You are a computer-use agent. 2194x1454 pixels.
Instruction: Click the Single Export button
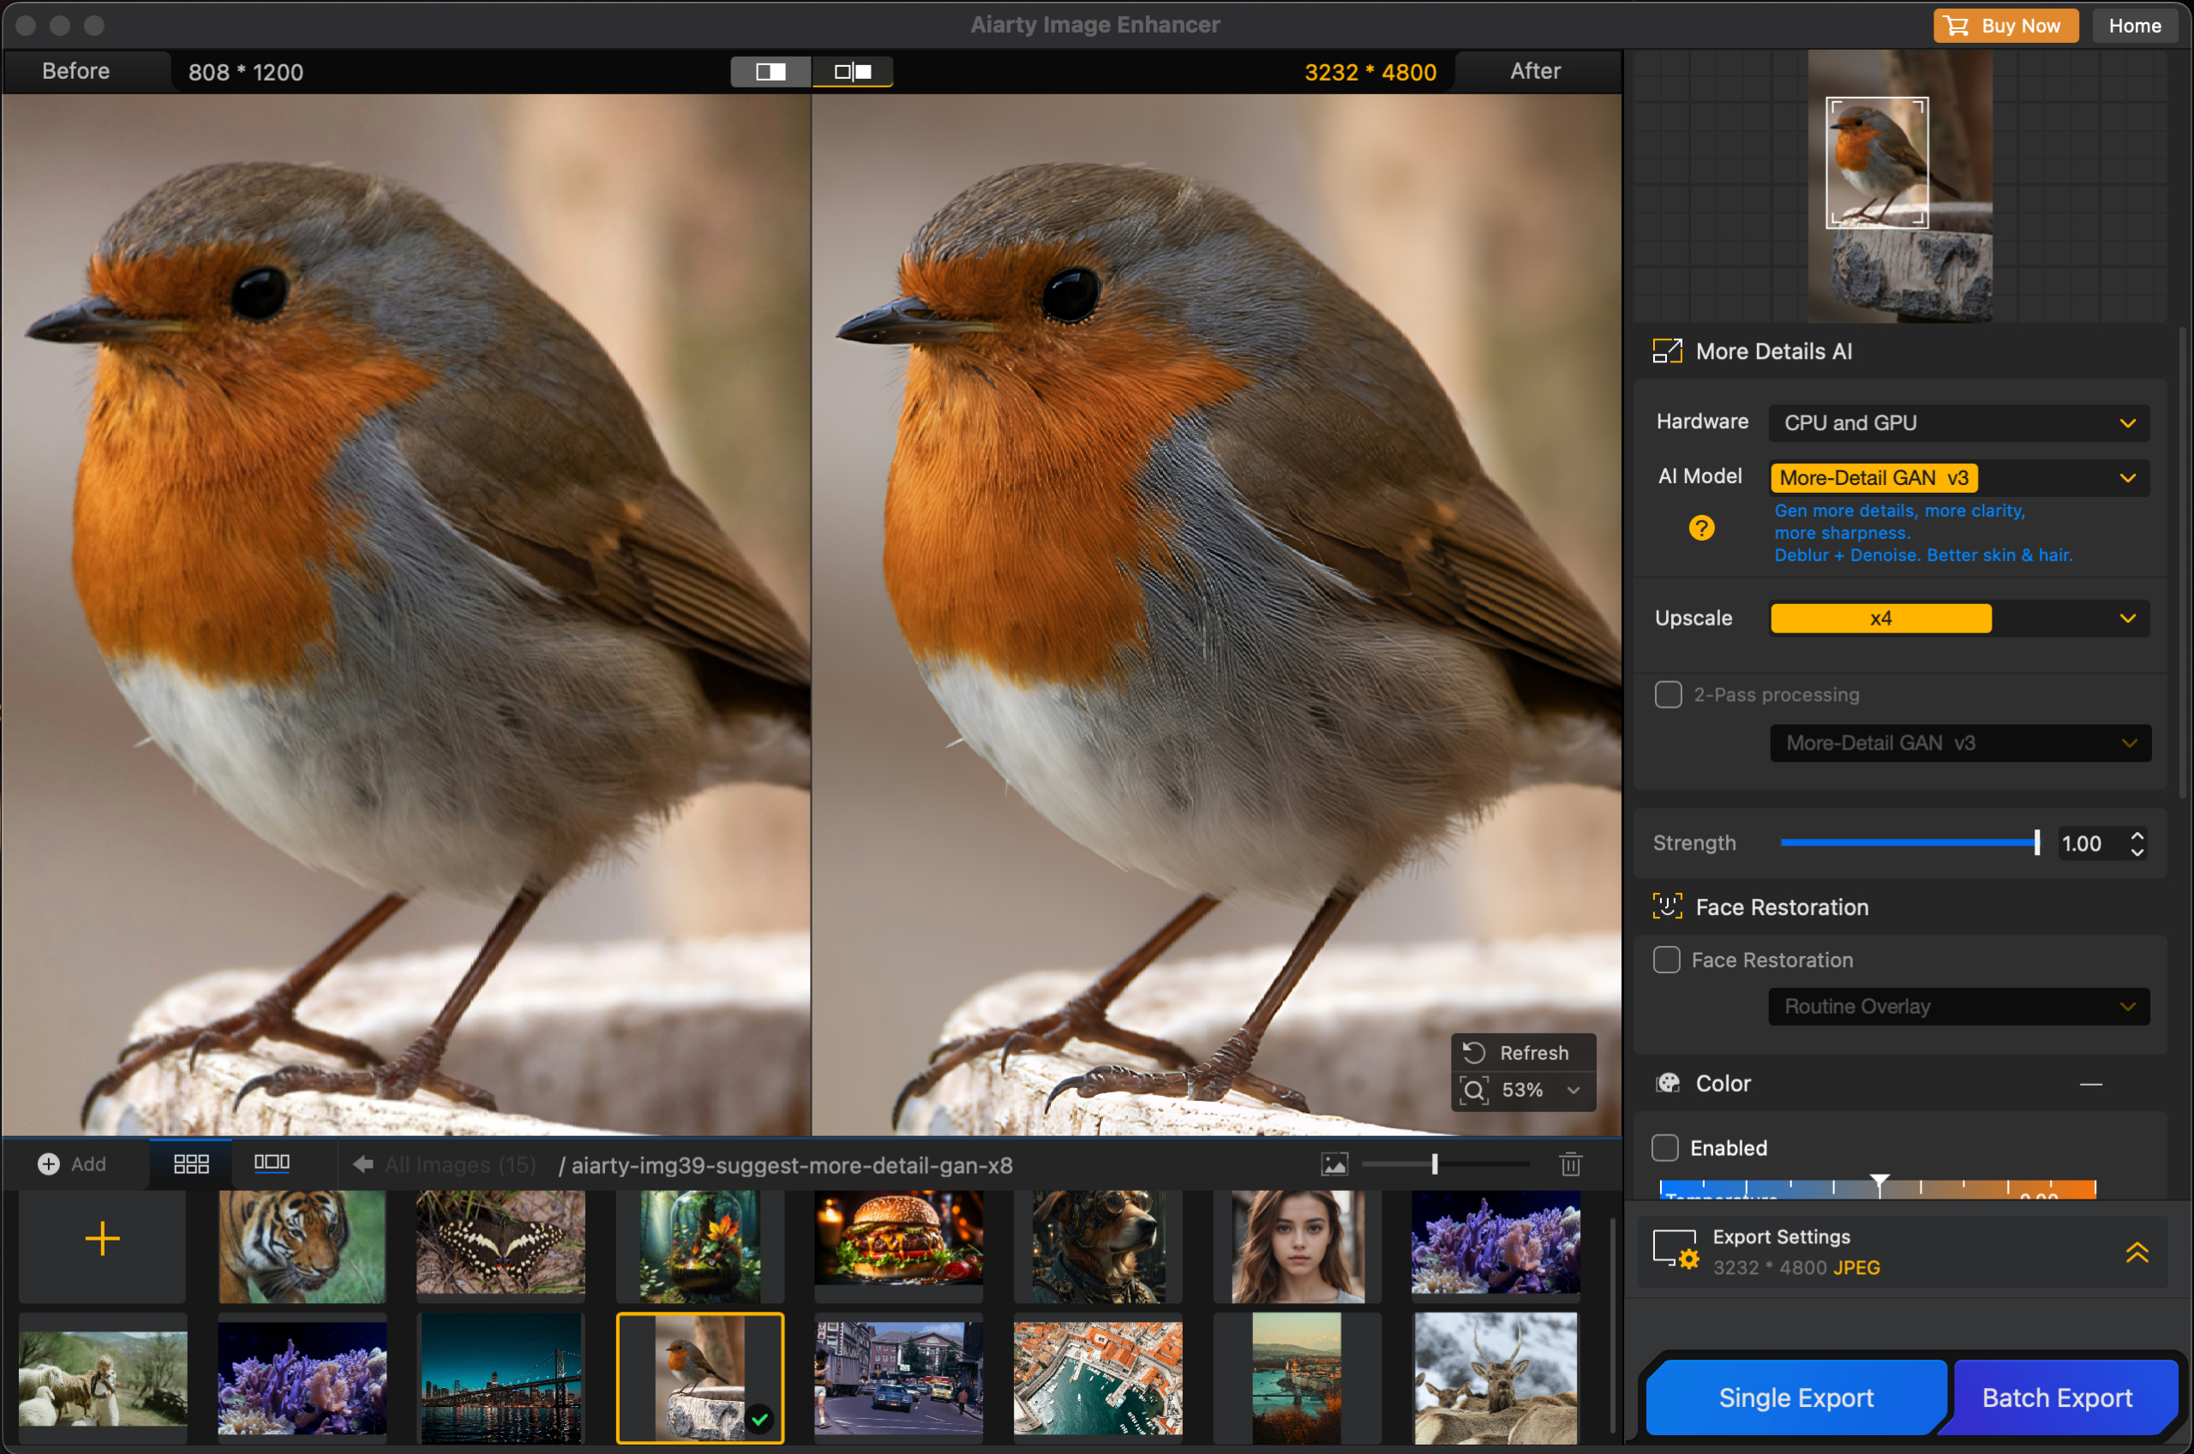click(x=1796, y=1397)
